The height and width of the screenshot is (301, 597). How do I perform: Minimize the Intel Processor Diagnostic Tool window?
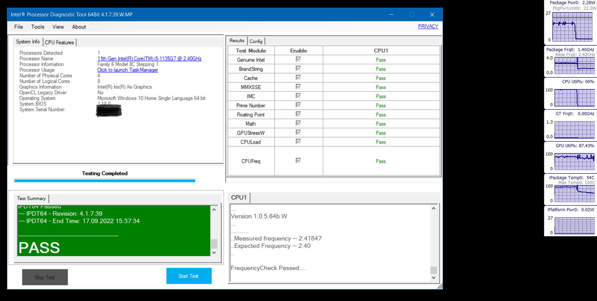391,15
